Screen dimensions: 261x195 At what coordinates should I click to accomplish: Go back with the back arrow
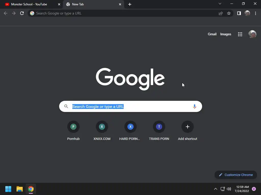6,13
